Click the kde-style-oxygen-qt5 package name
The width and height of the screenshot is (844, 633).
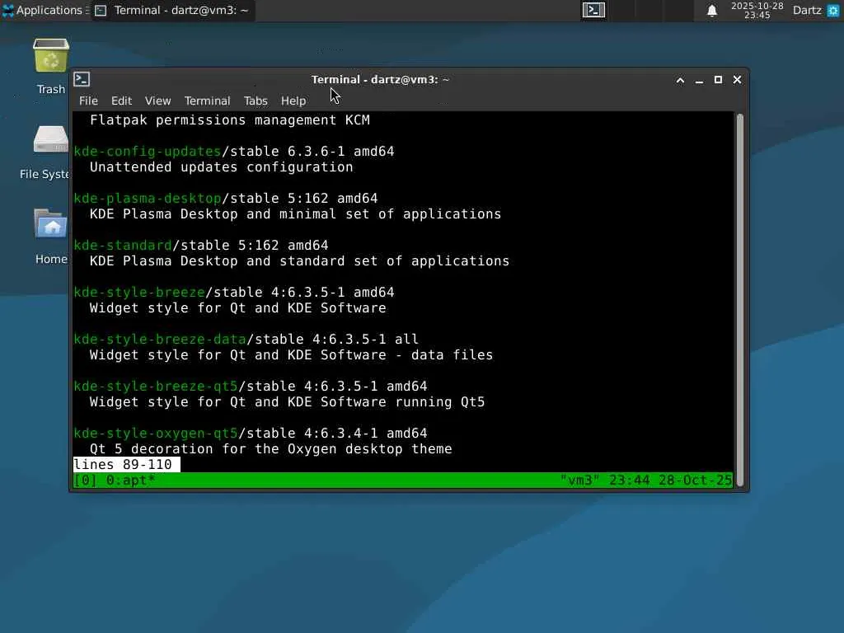156,433
